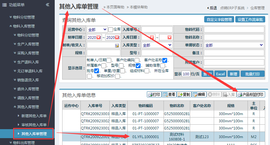Click the 新增 button
This screenshot has height=145, width=270.
tap(233, 74)
